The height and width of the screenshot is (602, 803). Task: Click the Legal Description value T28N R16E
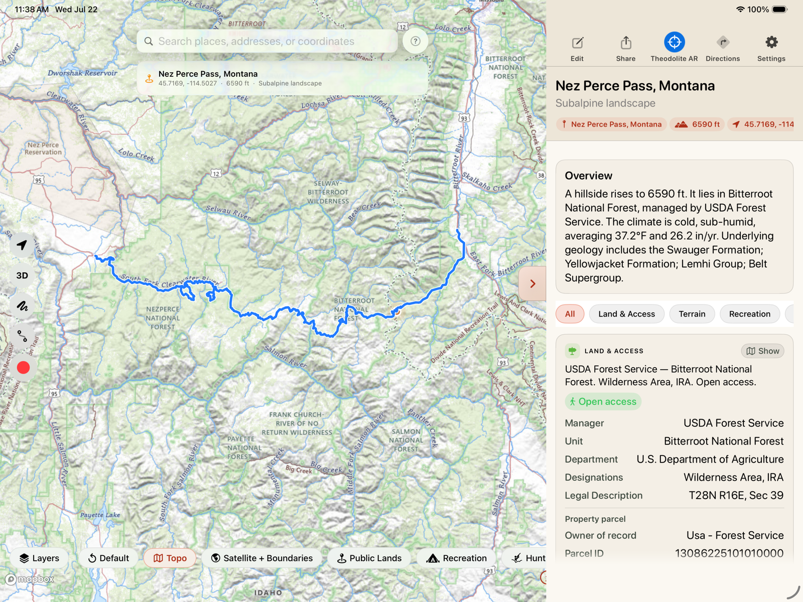(736, 495)
